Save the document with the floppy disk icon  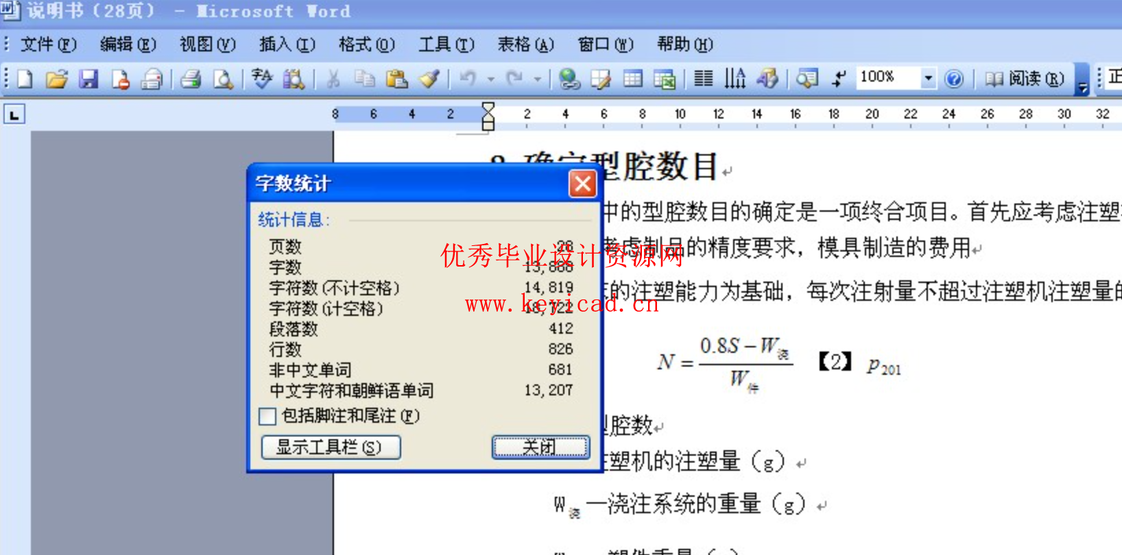[x=88, y=79]
